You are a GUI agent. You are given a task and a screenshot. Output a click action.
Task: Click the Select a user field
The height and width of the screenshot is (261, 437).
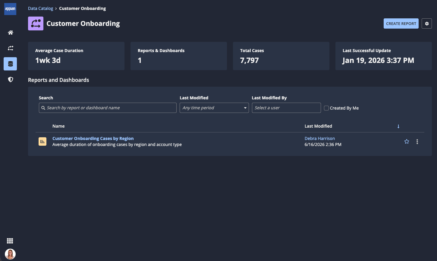pos(286,108)
